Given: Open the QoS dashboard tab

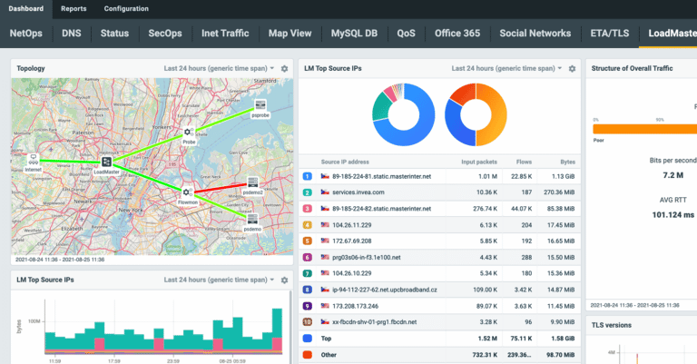Looking at the screenshot, I should pos(406,34).
